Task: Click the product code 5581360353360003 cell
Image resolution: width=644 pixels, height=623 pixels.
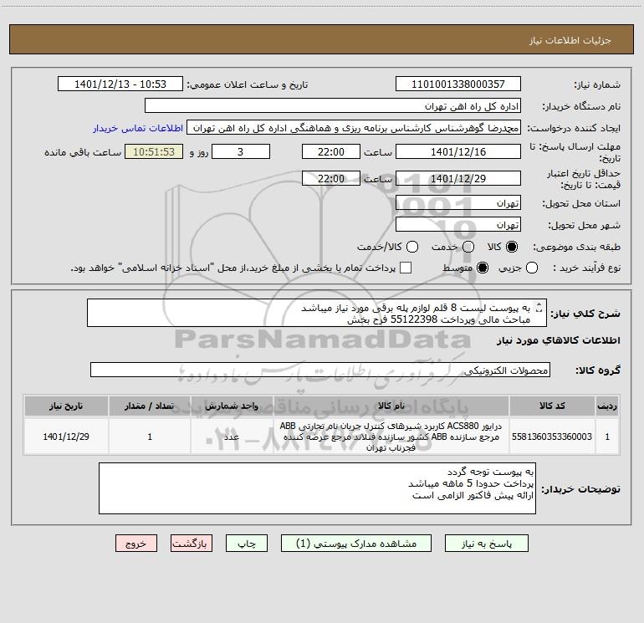Action: click(552, 437)
